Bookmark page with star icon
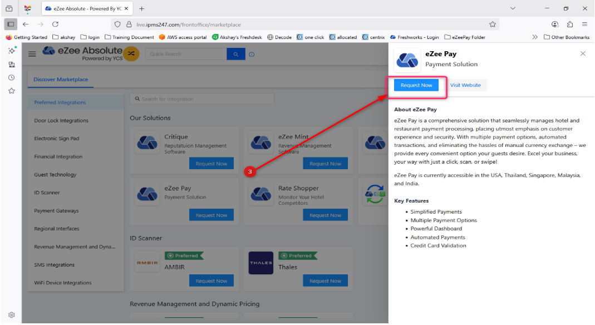The width and height of the screenshot is (595, 325). click(x=493, y=24)
